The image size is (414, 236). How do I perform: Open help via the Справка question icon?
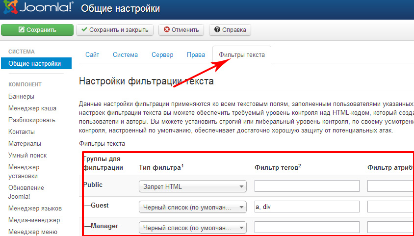(217, 30)
